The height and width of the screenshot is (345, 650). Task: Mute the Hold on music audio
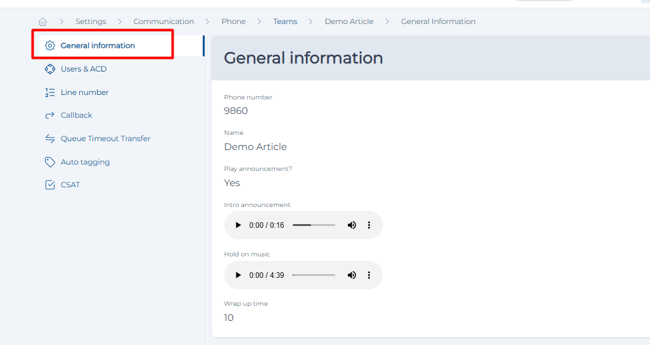coord(352,275)
